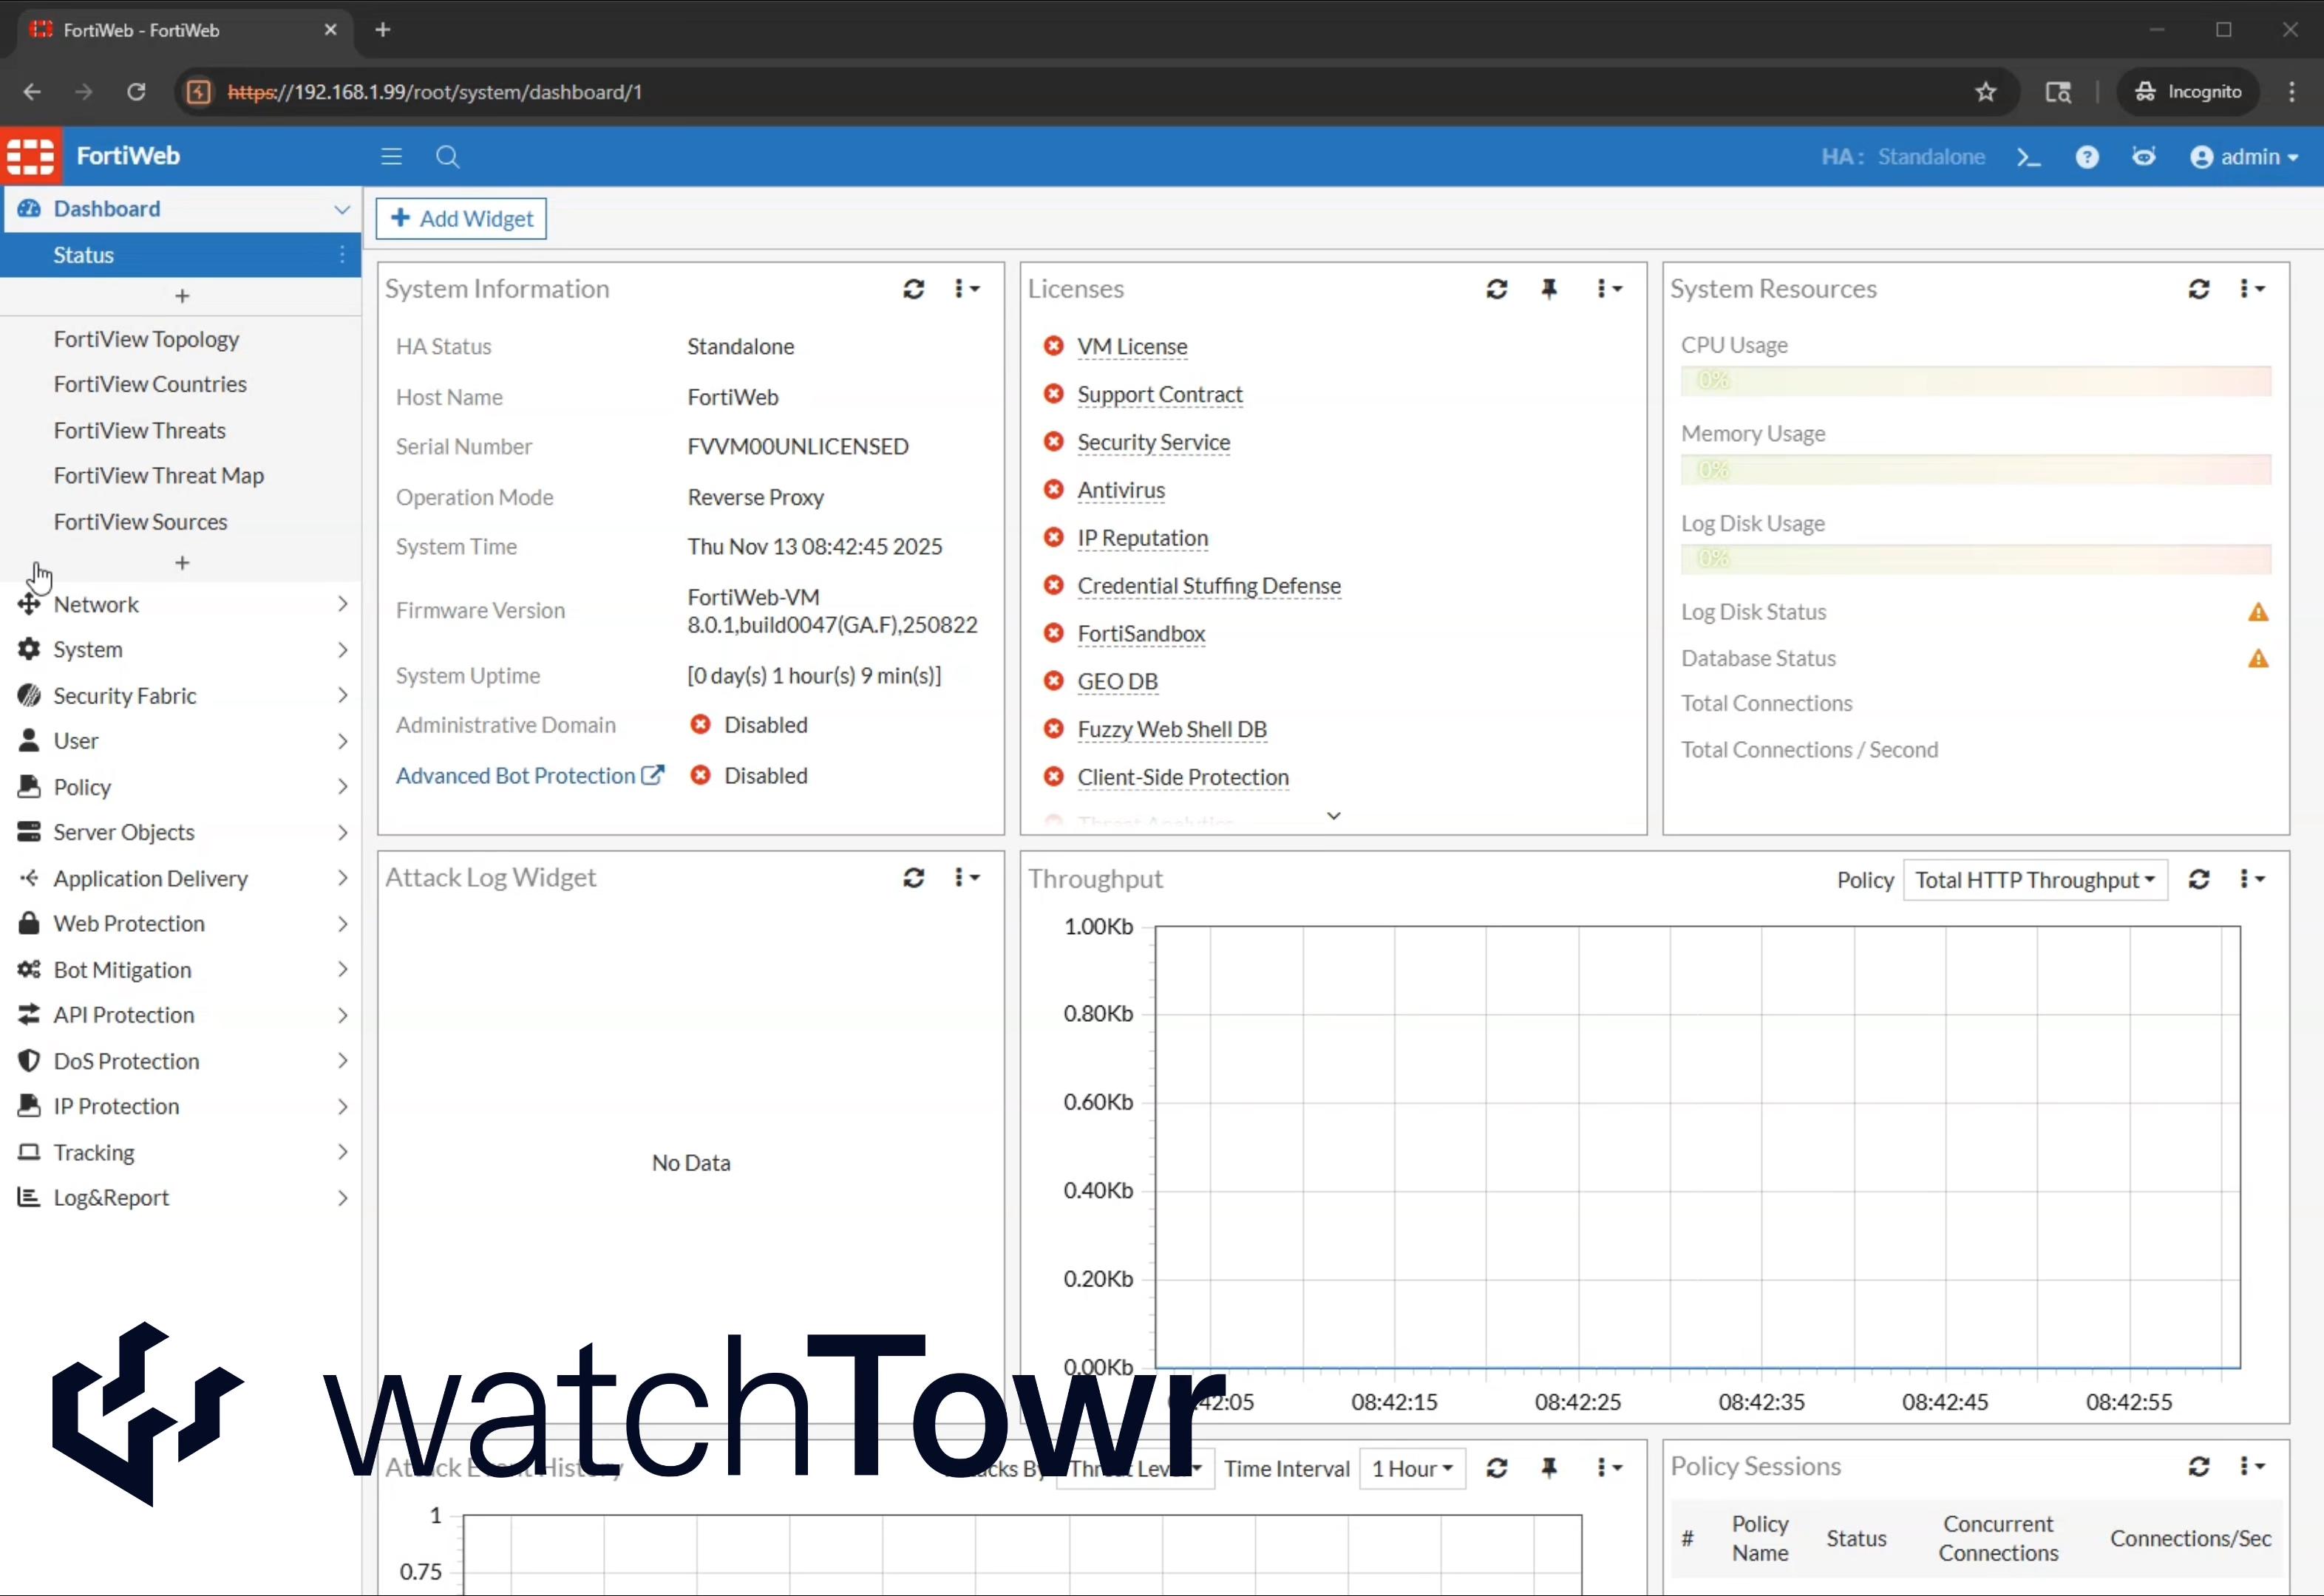
Task: Expand the Web Protection menu
Action: (x=129, y=923)
